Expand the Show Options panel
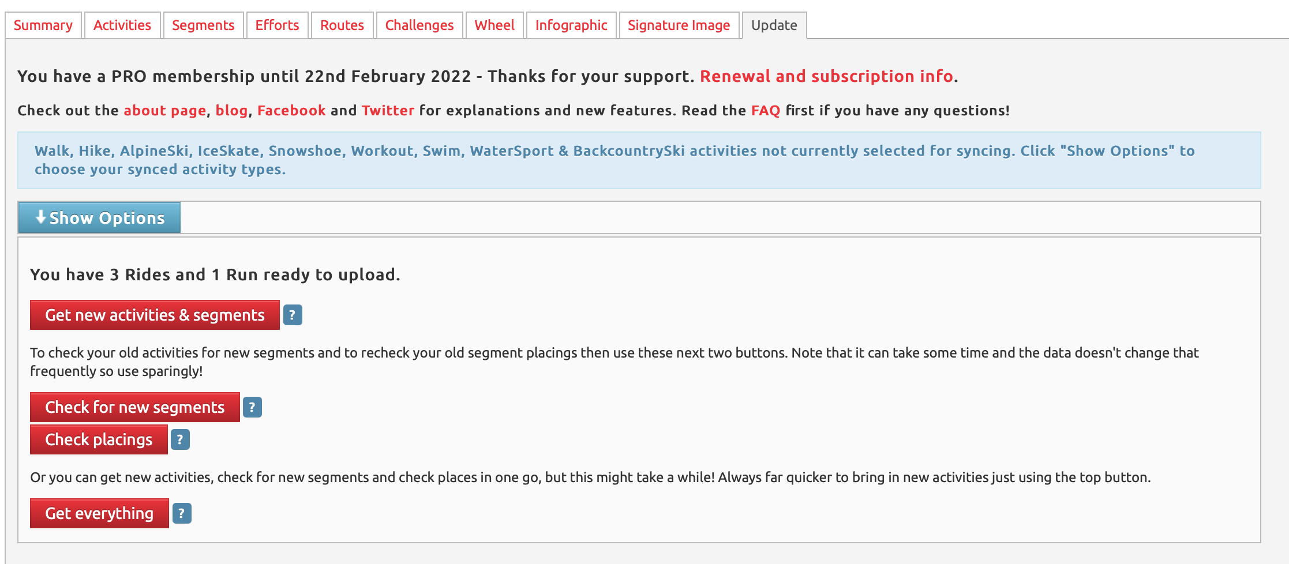The image size is (1289, 564). coord(99,217)
